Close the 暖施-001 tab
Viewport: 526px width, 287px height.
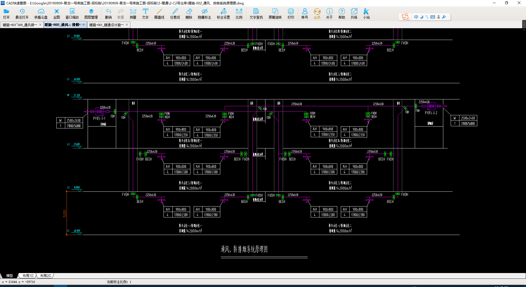(127, 25)
